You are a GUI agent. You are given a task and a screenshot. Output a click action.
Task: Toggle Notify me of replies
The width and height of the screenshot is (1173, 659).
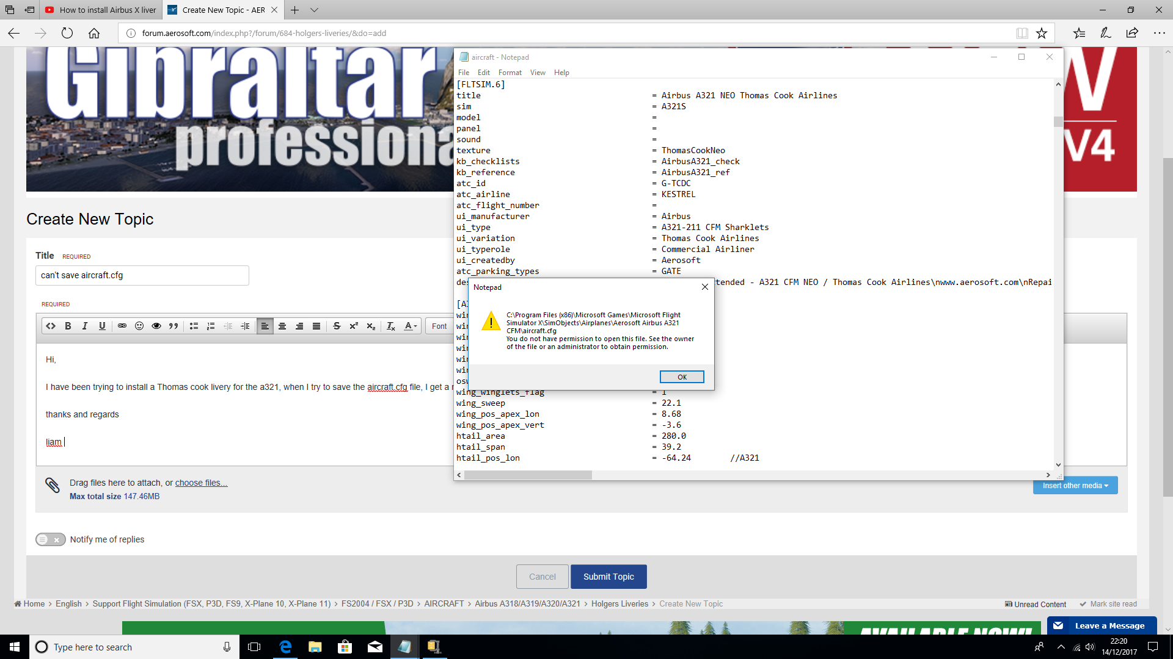coord(50,539)
